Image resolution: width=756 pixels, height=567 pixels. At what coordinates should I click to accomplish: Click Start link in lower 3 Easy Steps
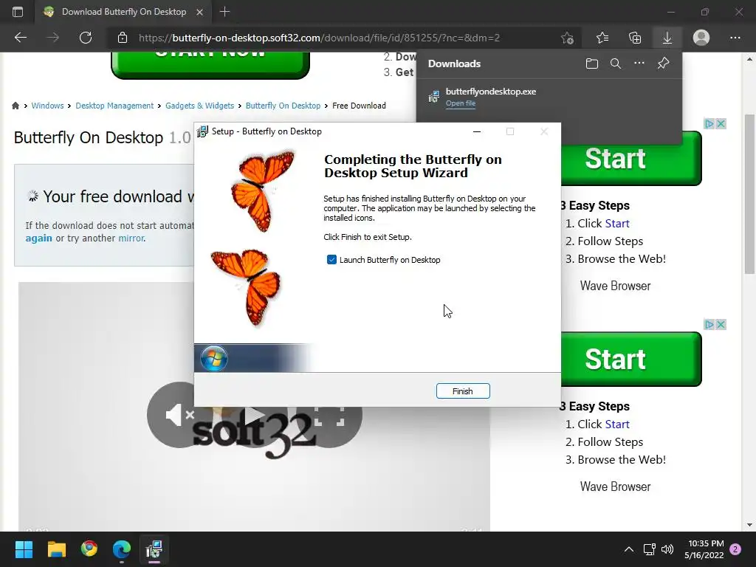click(617, 425)
